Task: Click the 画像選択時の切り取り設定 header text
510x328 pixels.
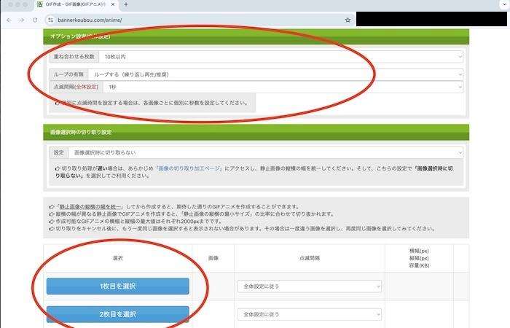Action: 81,132
